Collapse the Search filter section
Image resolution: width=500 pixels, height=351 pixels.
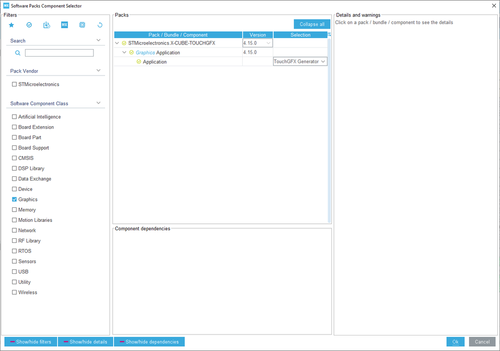[x=99, y=40]
